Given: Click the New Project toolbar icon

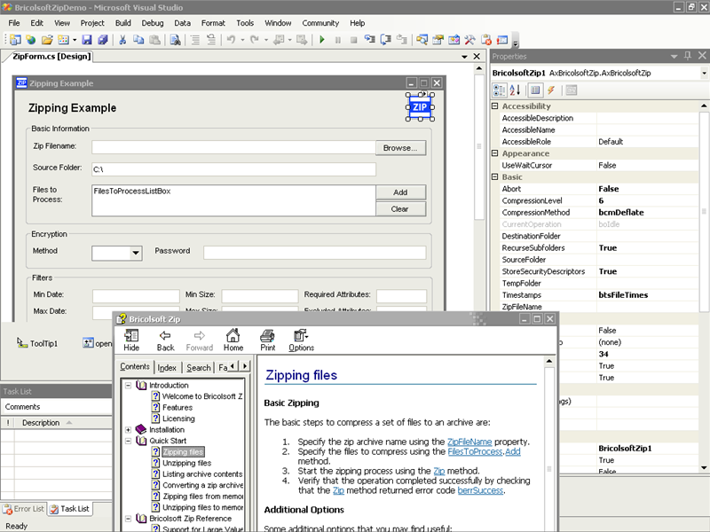Looking at the screenshot, I should pos(15,40).
